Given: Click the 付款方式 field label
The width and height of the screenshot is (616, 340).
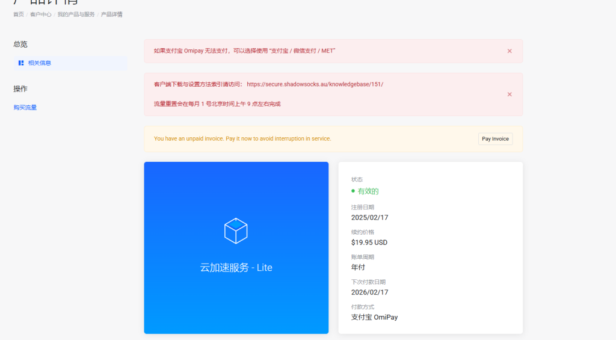Looking at the screenshot, I should coord(363,307).
